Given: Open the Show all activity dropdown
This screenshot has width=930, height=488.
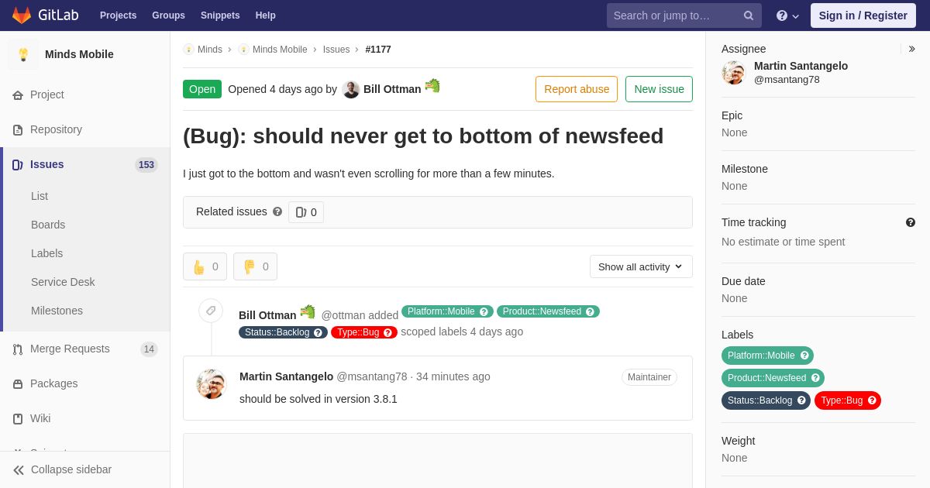Looking at the screenshot, I should (641, 266).
